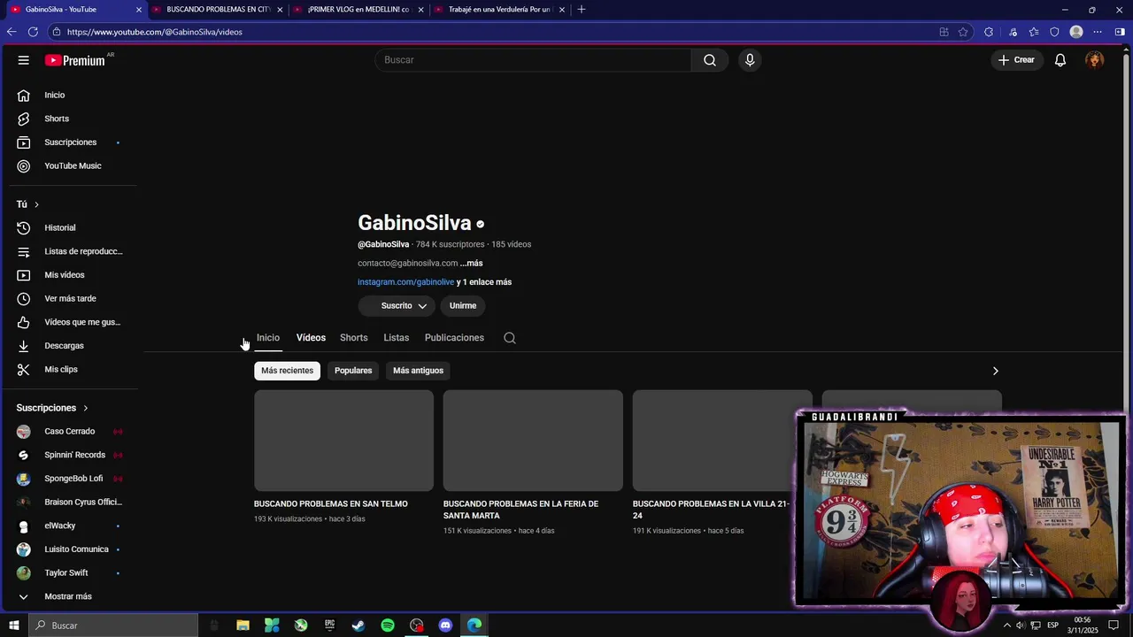Open the browser shield security icon
Screen dimensions: 1133x637
(1054, 32)
